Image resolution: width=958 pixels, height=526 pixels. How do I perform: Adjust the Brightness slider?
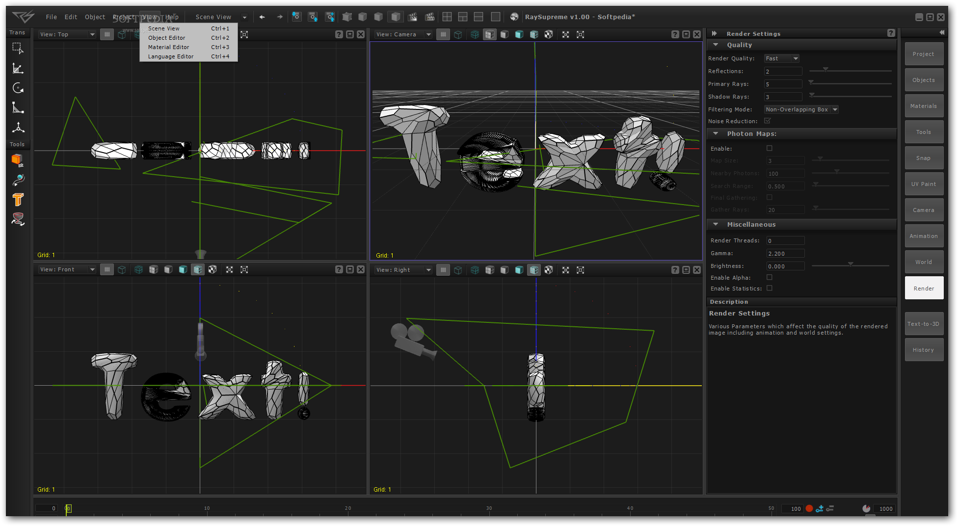(x=850, y=265)
